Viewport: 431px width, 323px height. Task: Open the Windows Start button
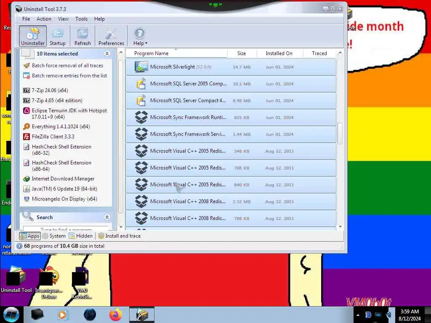pyautogui.click(x=11, y=315)
